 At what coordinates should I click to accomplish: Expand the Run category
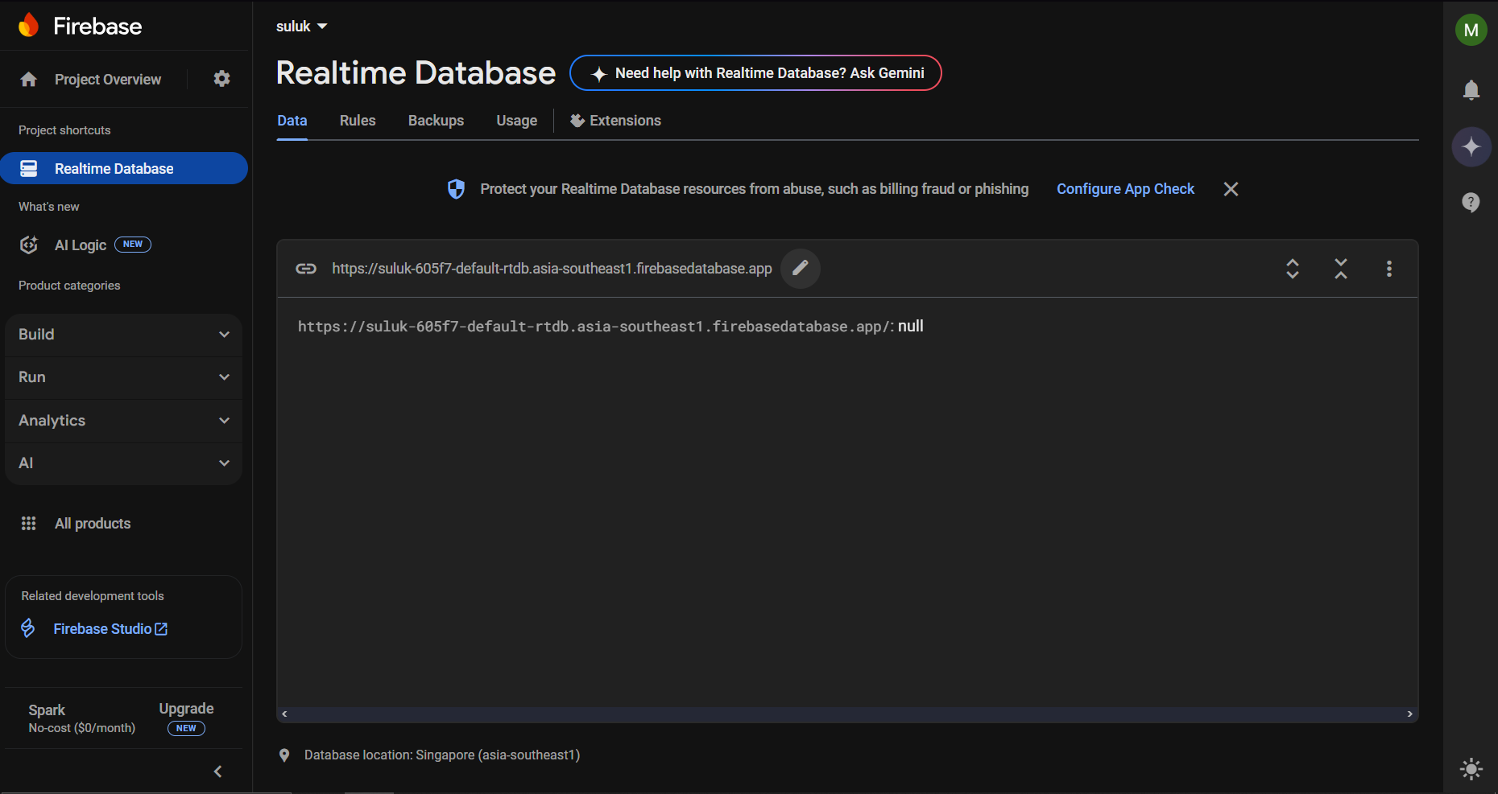(123, 377)
